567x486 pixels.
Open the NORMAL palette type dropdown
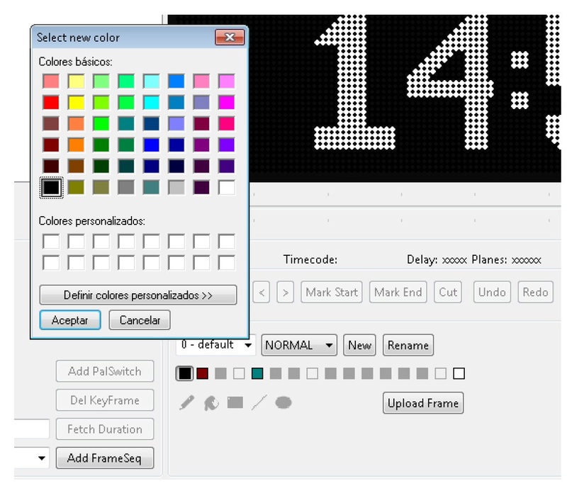pos(299,345)
